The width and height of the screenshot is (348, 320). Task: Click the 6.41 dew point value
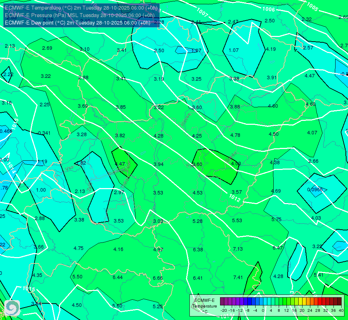coord(198,278)
